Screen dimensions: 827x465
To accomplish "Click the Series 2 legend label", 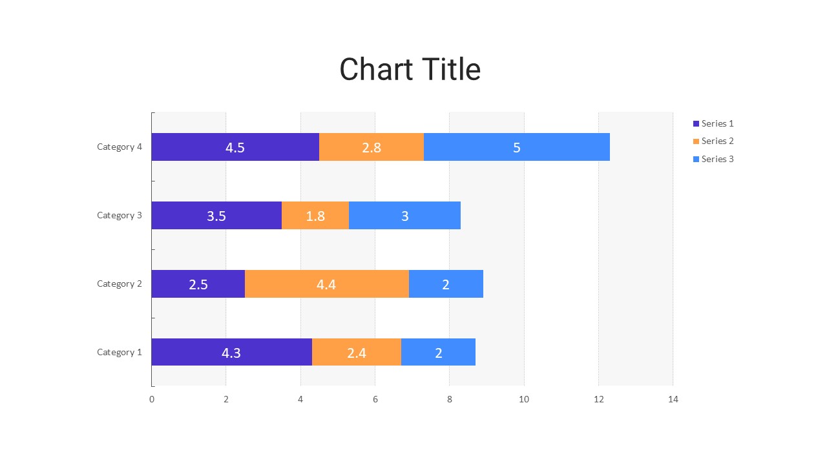I will tap(717, 141).
